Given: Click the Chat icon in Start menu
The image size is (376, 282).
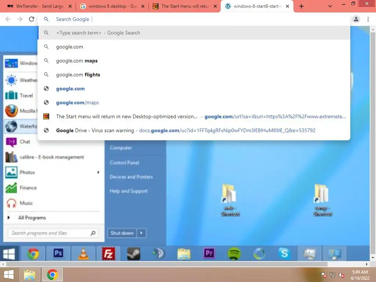Looking at the screenshot, I should (11, 142).
